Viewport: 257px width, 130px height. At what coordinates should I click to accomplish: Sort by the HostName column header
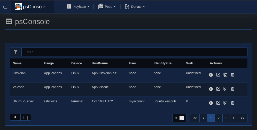pos(100,63)
